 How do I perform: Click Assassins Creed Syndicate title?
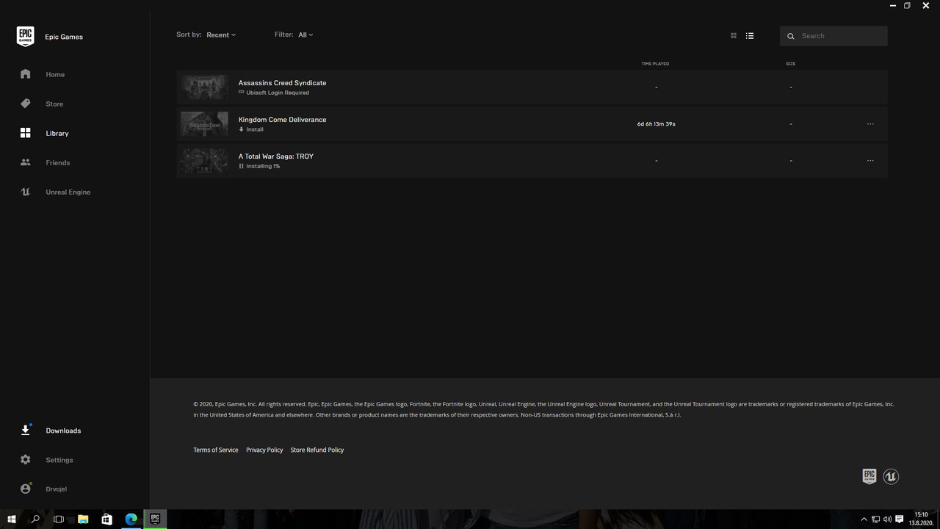coord(282,83)
